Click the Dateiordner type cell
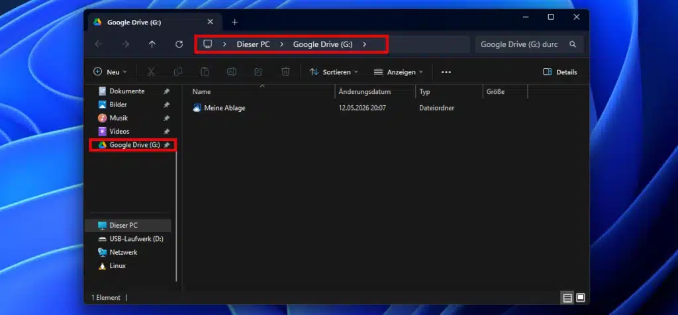This screenshot has height=315, width=678. point(436,108)
